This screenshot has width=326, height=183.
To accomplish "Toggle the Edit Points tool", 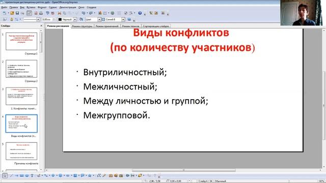I will [98, 175].
